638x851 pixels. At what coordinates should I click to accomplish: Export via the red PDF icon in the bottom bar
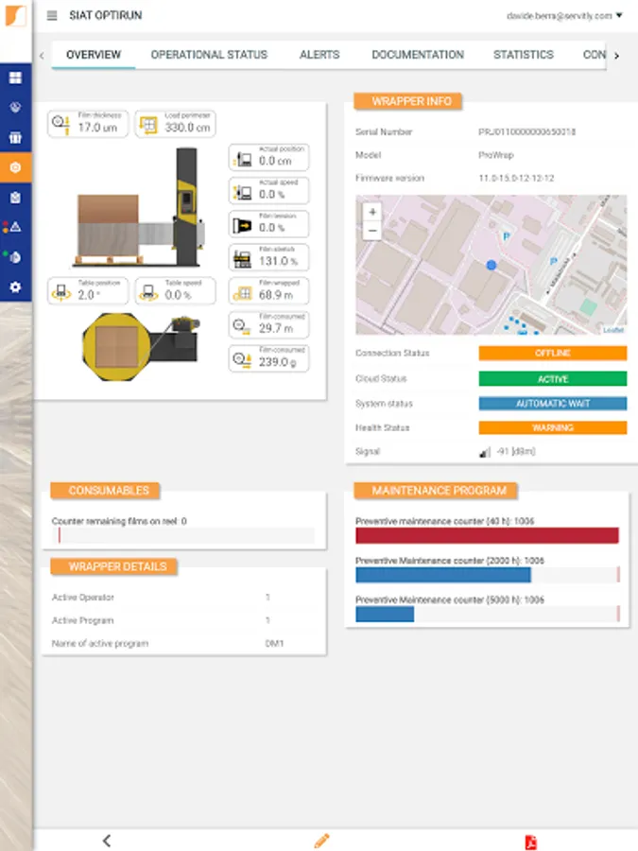coord(530,842)
